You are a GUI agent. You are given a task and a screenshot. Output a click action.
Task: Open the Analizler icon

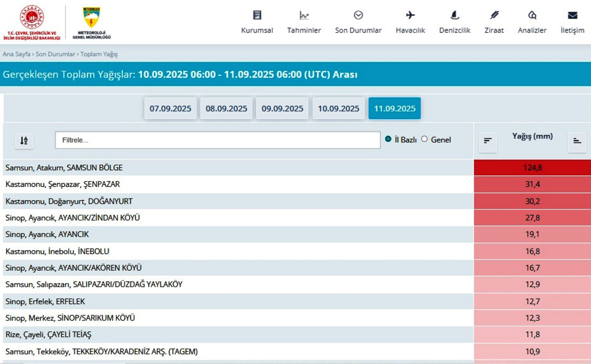pos(532,15)
